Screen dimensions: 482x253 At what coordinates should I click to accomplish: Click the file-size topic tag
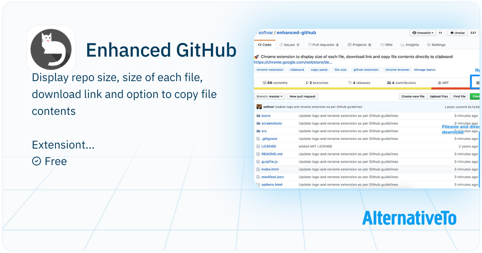click(x=341, y=70)
